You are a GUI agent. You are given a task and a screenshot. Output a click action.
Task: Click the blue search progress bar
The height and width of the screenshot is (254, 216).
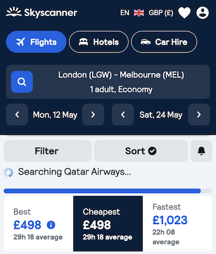102,191
